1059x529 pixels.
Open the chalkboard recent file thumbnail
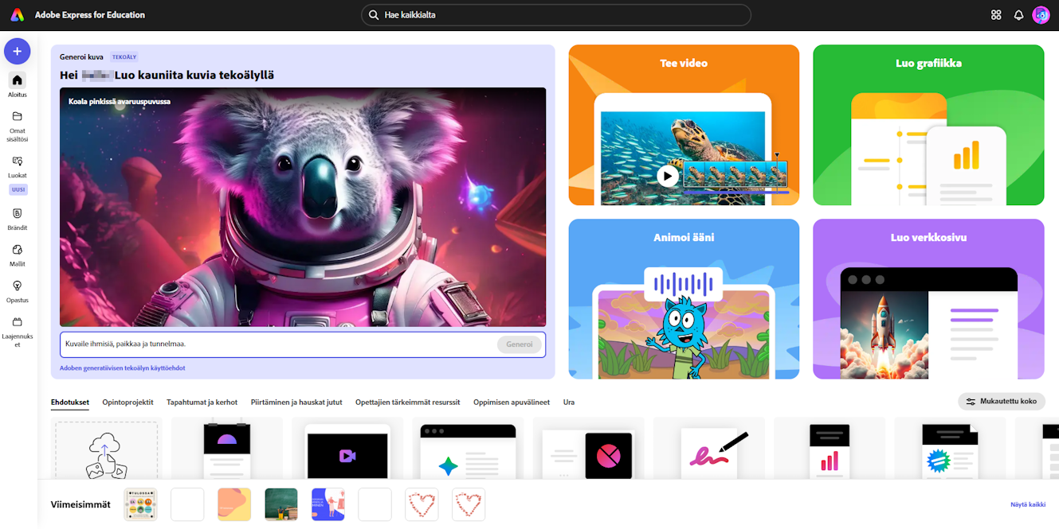coord(281,504)
